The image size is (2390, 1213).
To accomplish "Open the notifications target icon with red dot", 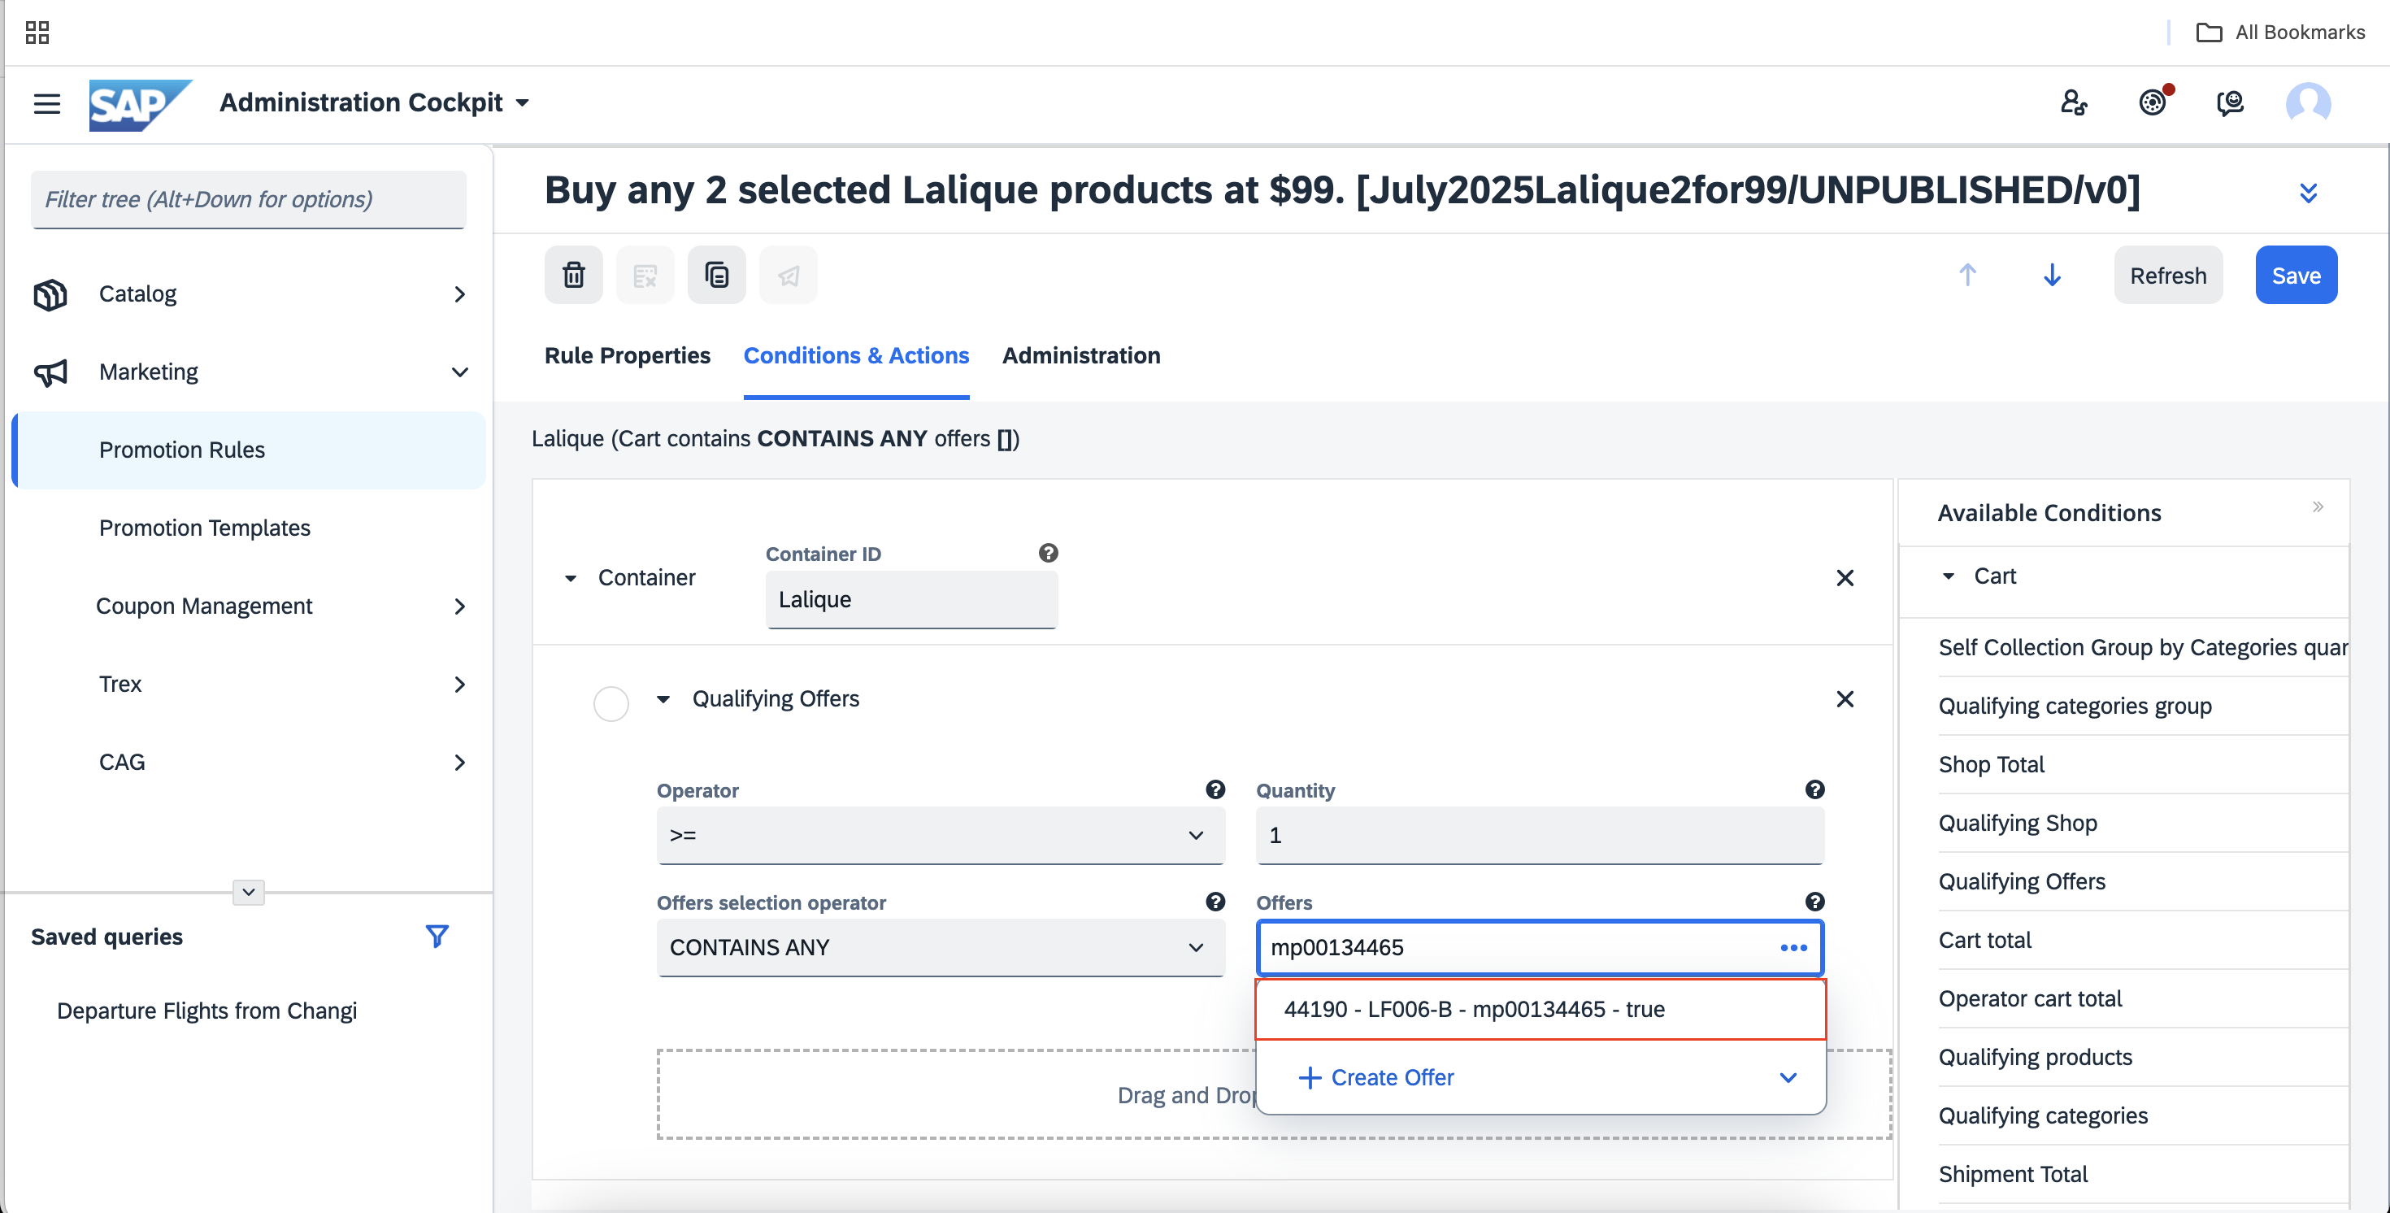I will [x=2153, y=101].
